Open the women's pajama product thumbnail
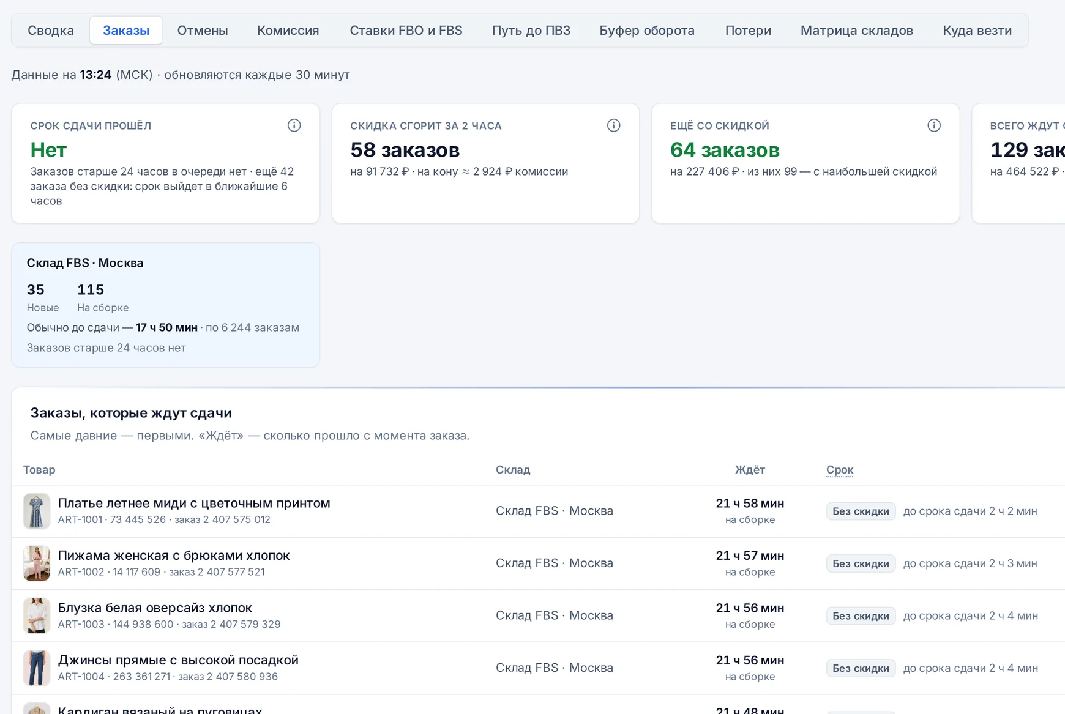 [37, 563]
